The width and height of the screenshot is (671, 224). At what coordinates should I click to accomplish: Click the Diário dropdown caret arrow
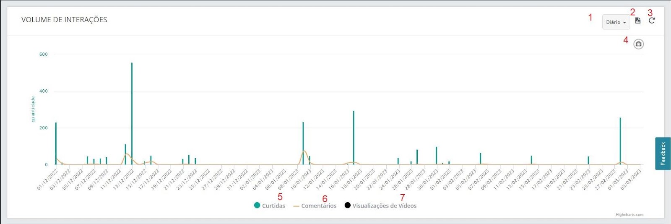(624, 23)
